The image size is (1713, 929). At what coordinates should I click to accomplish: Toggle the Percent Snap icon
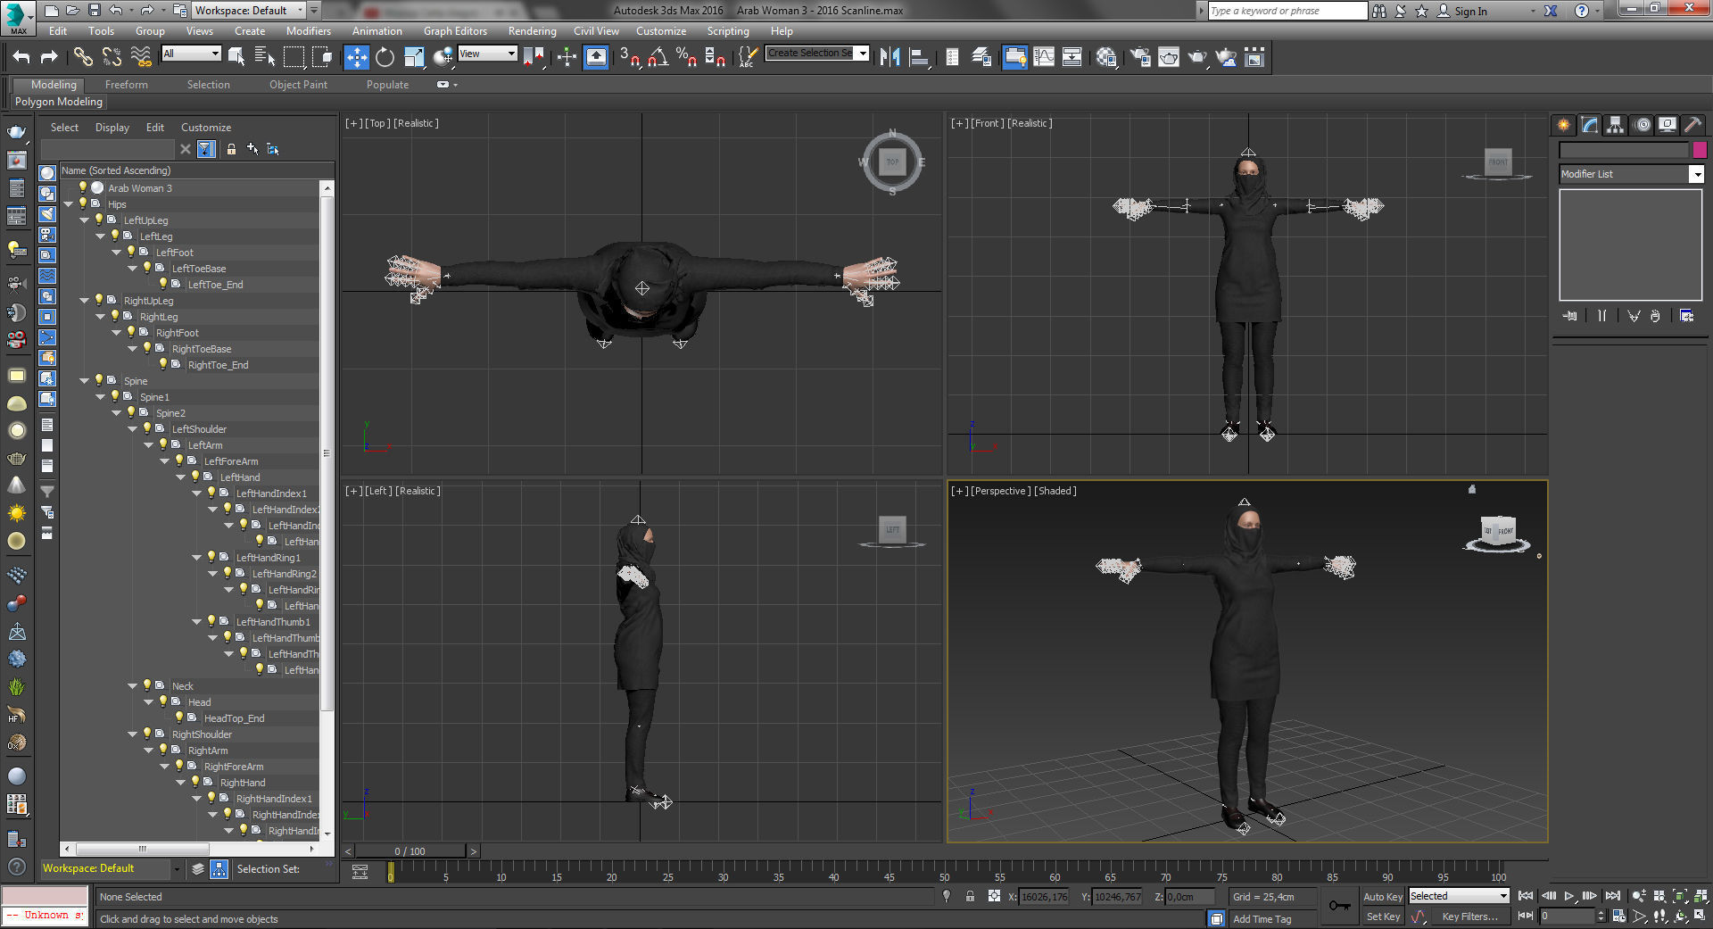(686, 57)
